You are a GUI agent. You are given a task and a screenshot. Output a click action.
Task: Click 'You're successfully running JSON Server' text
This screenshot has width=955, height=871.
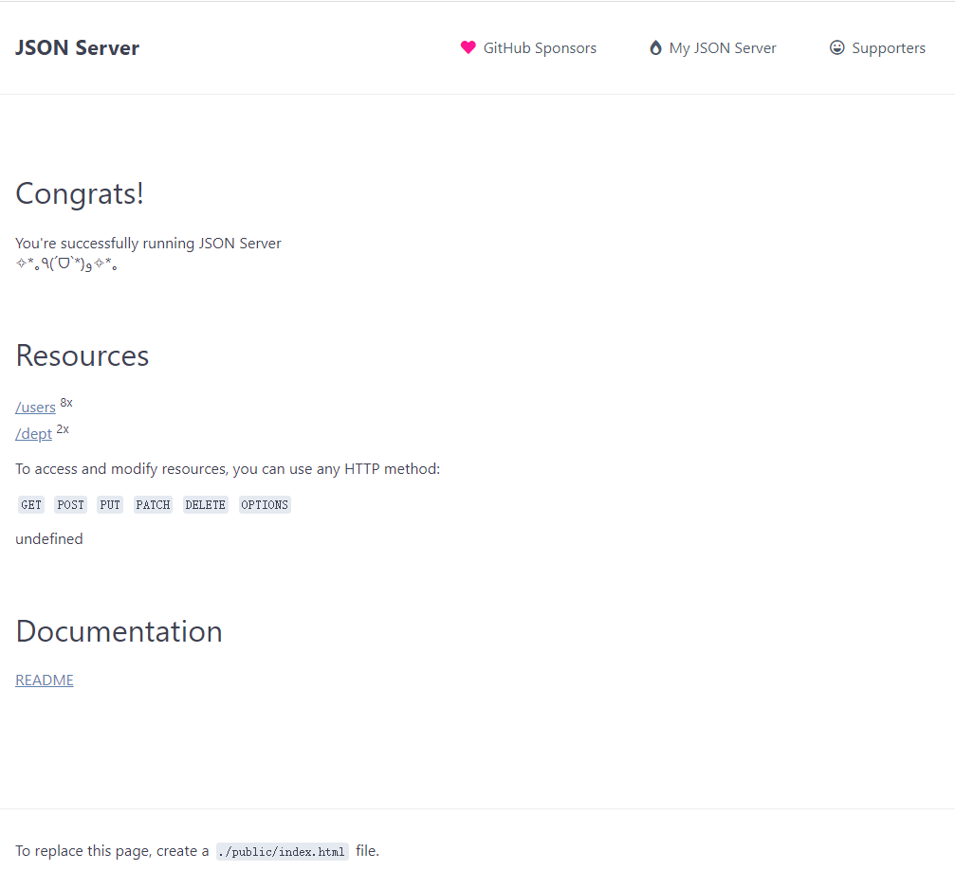click(x=148, y=244)
